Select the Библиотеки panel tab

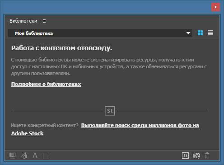(x=23, y=21)
